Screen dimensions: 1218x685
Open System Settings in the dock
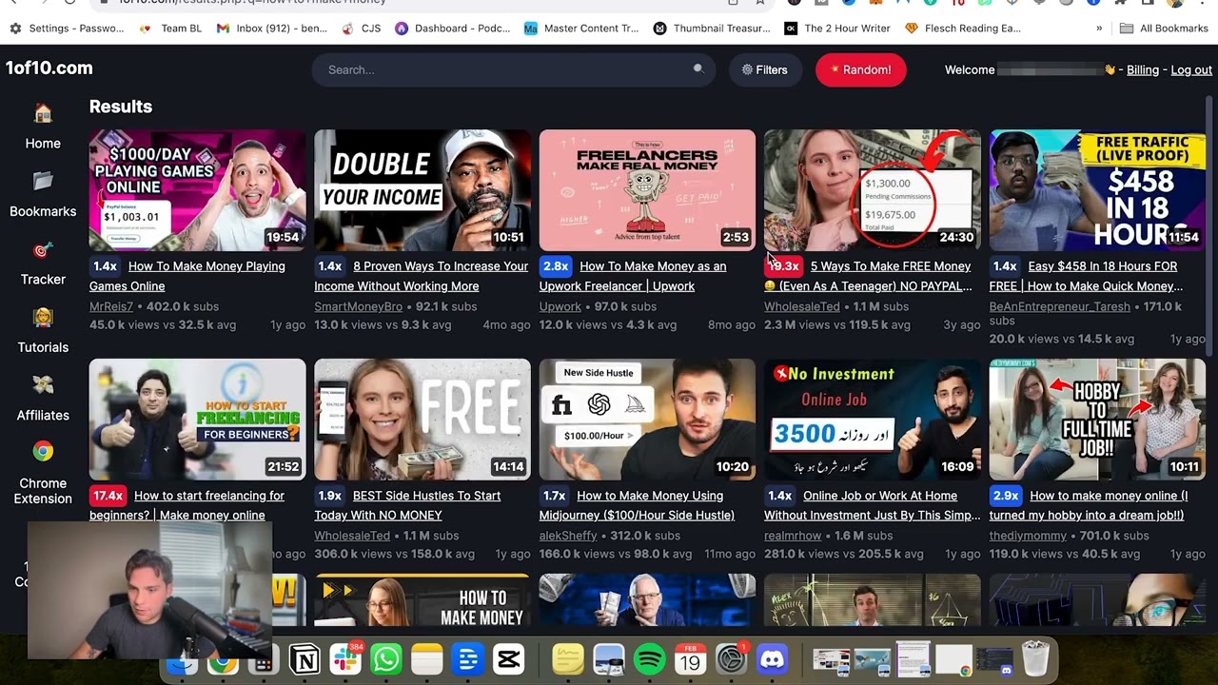click(x=732, y=659)
